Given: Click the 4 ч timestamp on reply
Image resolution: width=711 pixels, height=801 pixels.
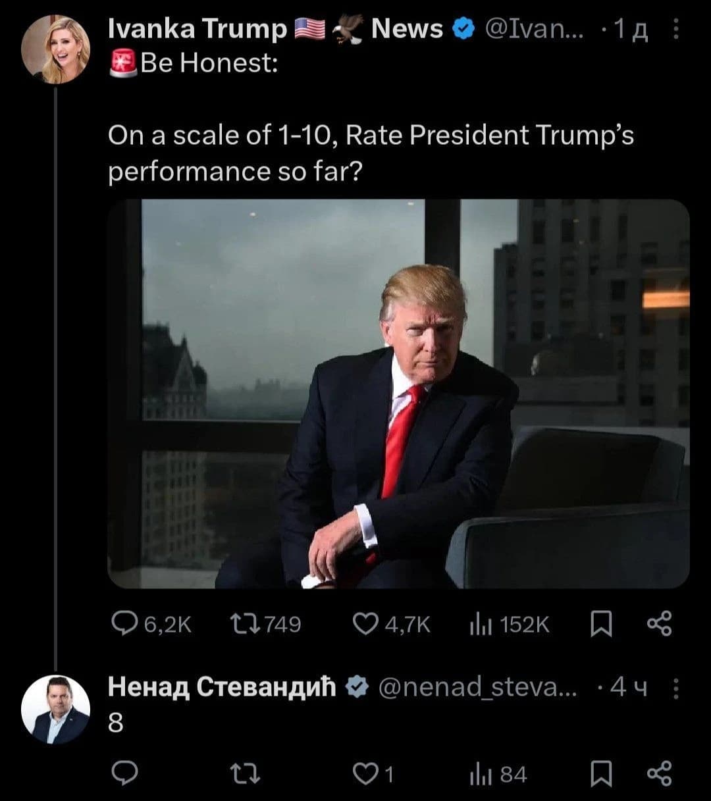Looking at the screenshot, I should click(625, 689).
